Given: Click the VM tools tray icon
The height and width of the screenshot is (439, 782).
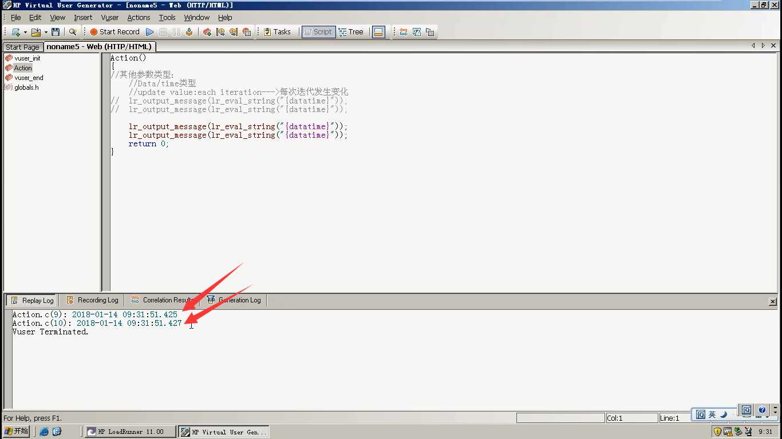Looking at the screenshot, I should pos(728,432).
